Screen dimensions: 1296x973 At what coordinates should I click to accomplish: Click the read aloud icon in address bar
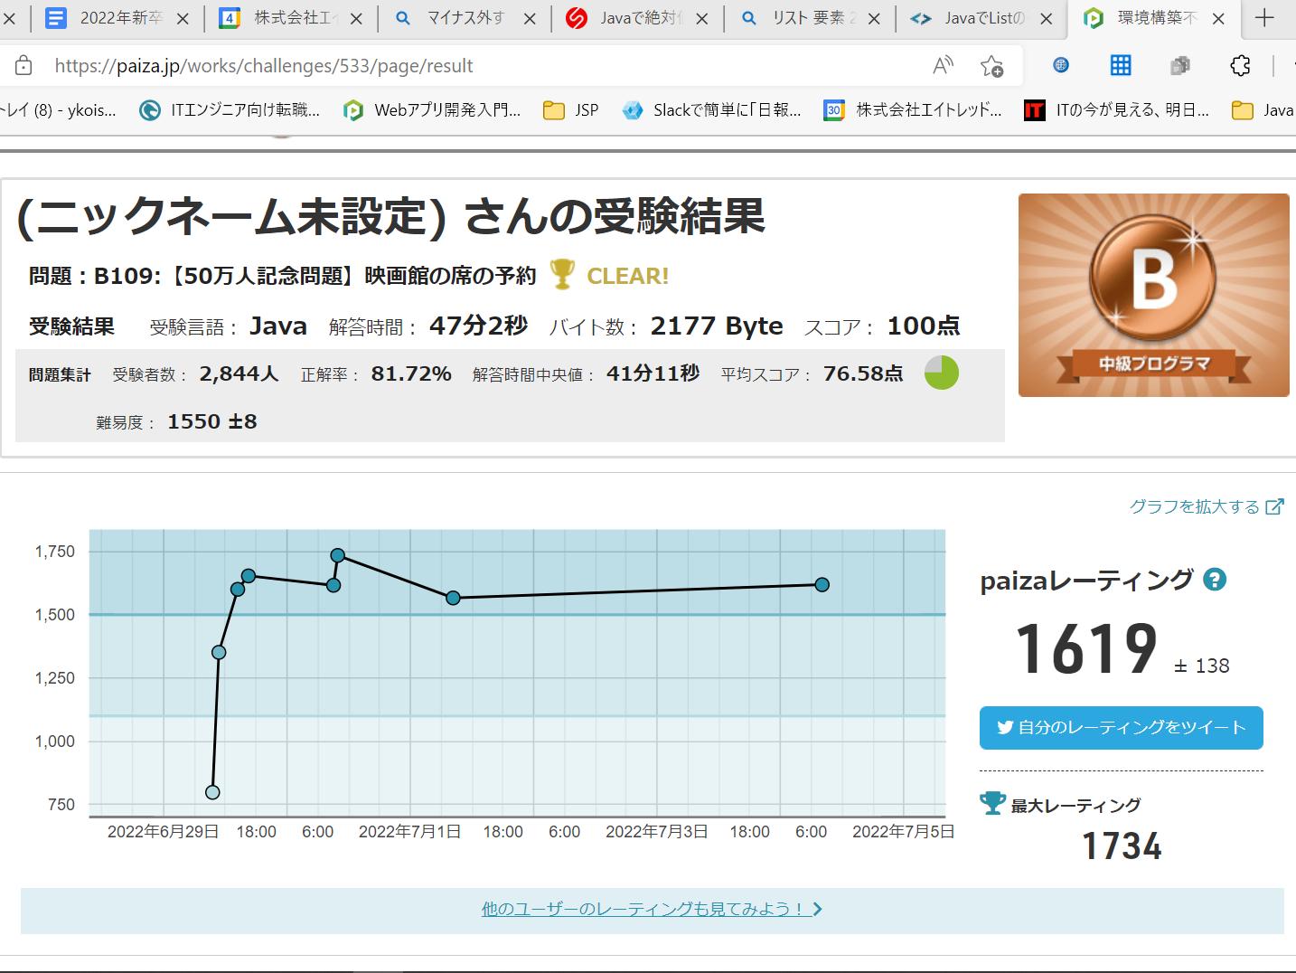[x=943, y=65]
